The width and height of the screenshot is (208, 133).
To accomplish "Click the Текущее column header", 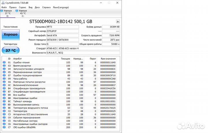I will point(65,59).
